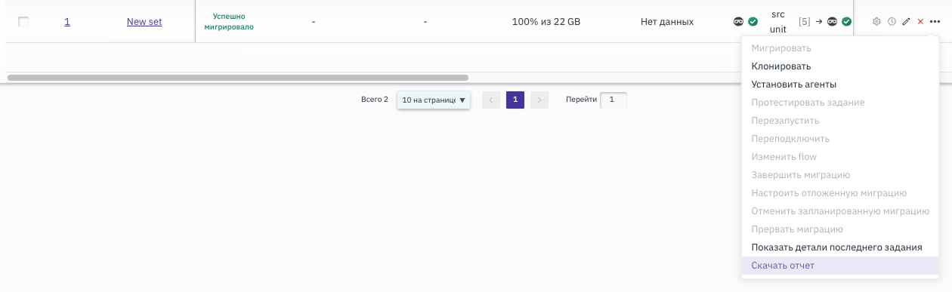Open the three-dots more actions menu
The image size is (952, 292).
pyautogui.click(x=935, y=22)
